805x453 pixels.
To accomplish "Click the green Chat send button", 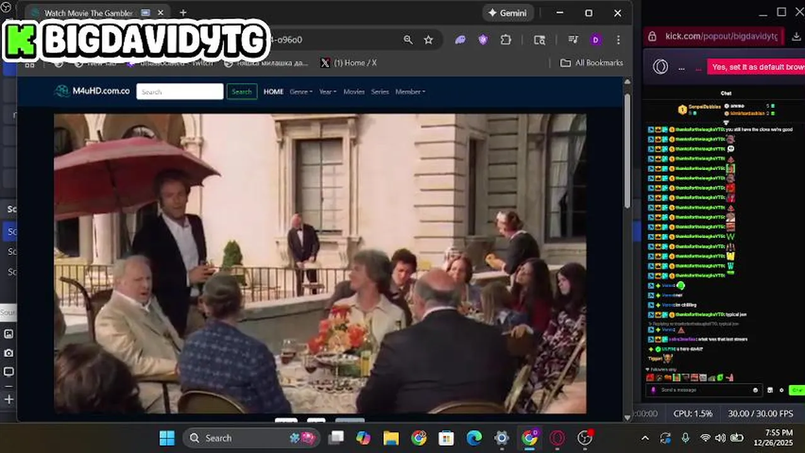I will (797, 390).
